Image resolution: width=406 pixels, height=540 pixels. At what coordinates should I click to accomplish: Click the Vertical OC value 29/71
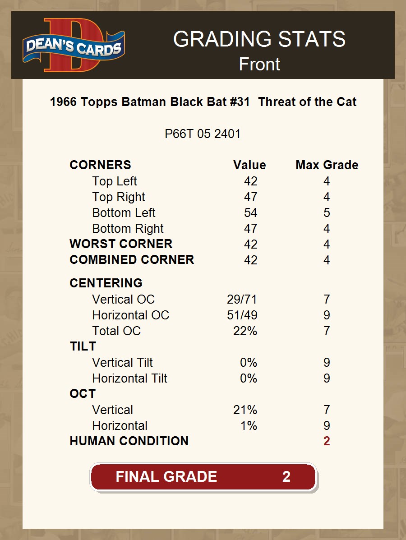click(x=242, y=300)
